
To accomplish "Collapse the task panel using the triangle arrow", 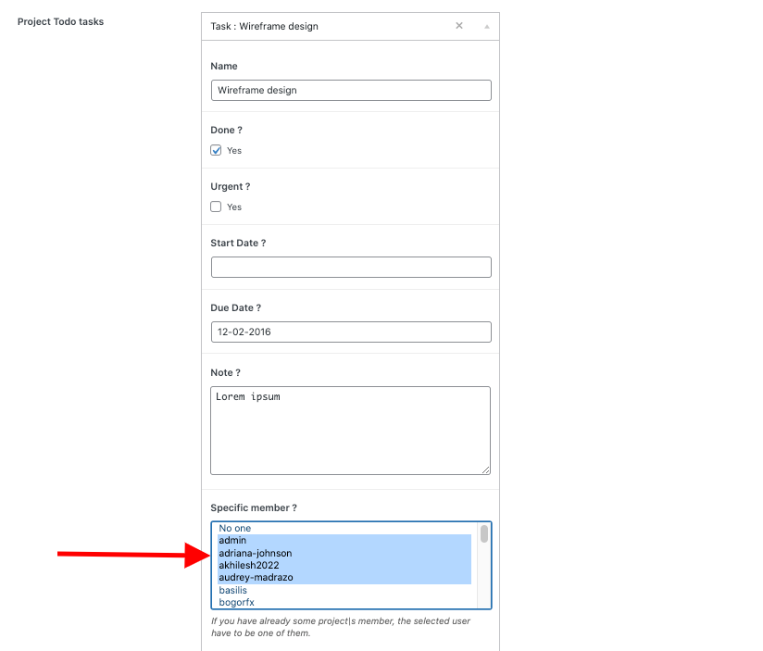I will (487, 27).
